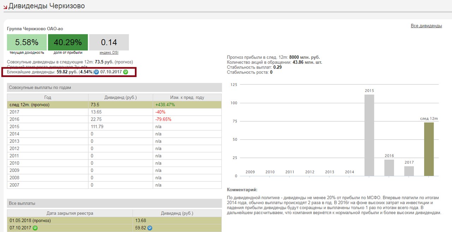
Task: Click the 13.65 dividend value for 2017
Action: coord(96,112)
